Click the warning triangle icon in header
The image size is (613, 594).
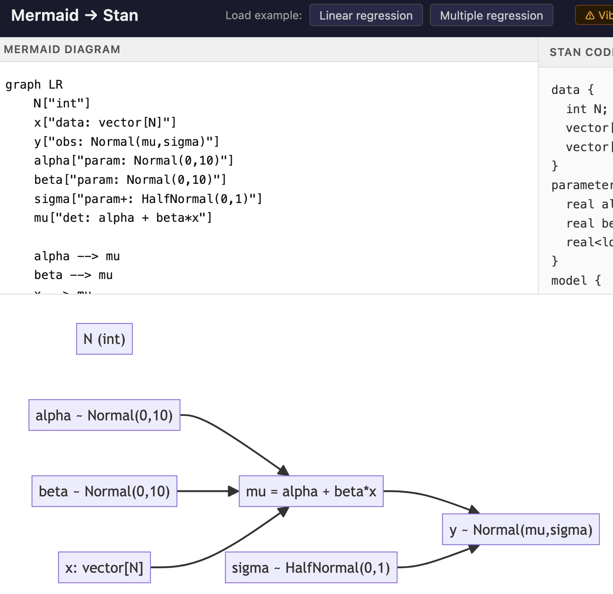(x=590, y=16)
